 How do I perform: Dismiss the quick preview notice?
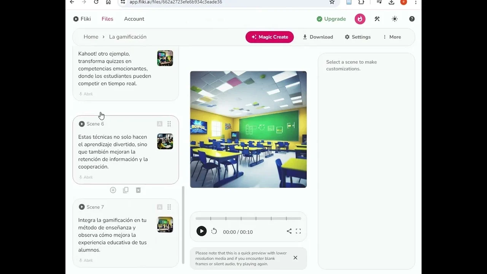(295, 258)
